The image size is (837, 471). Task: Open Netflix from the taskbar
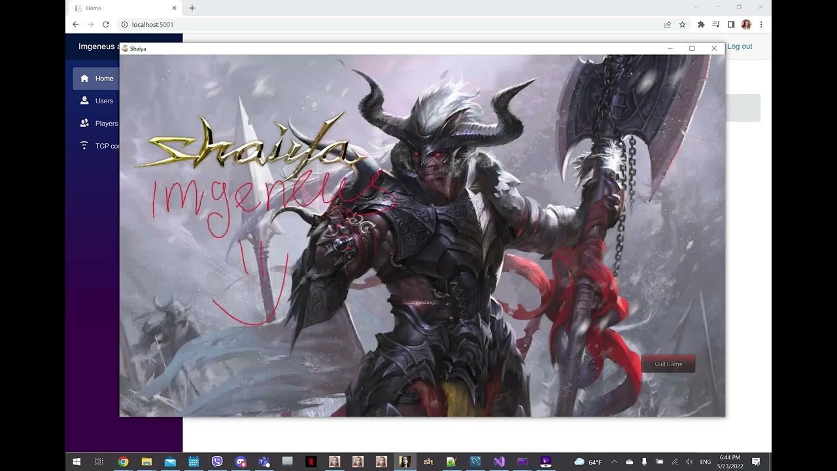311,462
